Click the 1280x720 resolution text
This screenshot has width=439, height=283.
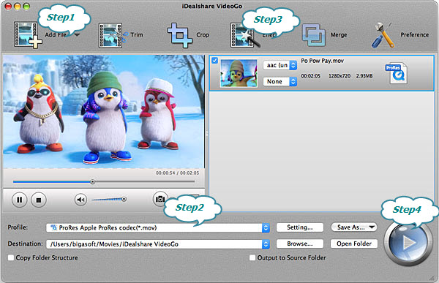[x=339, y=76]
